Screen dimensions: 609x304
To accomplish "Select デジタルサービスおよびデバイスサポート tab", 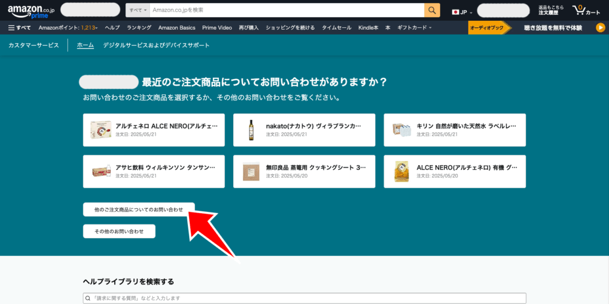I will (156, 45).
